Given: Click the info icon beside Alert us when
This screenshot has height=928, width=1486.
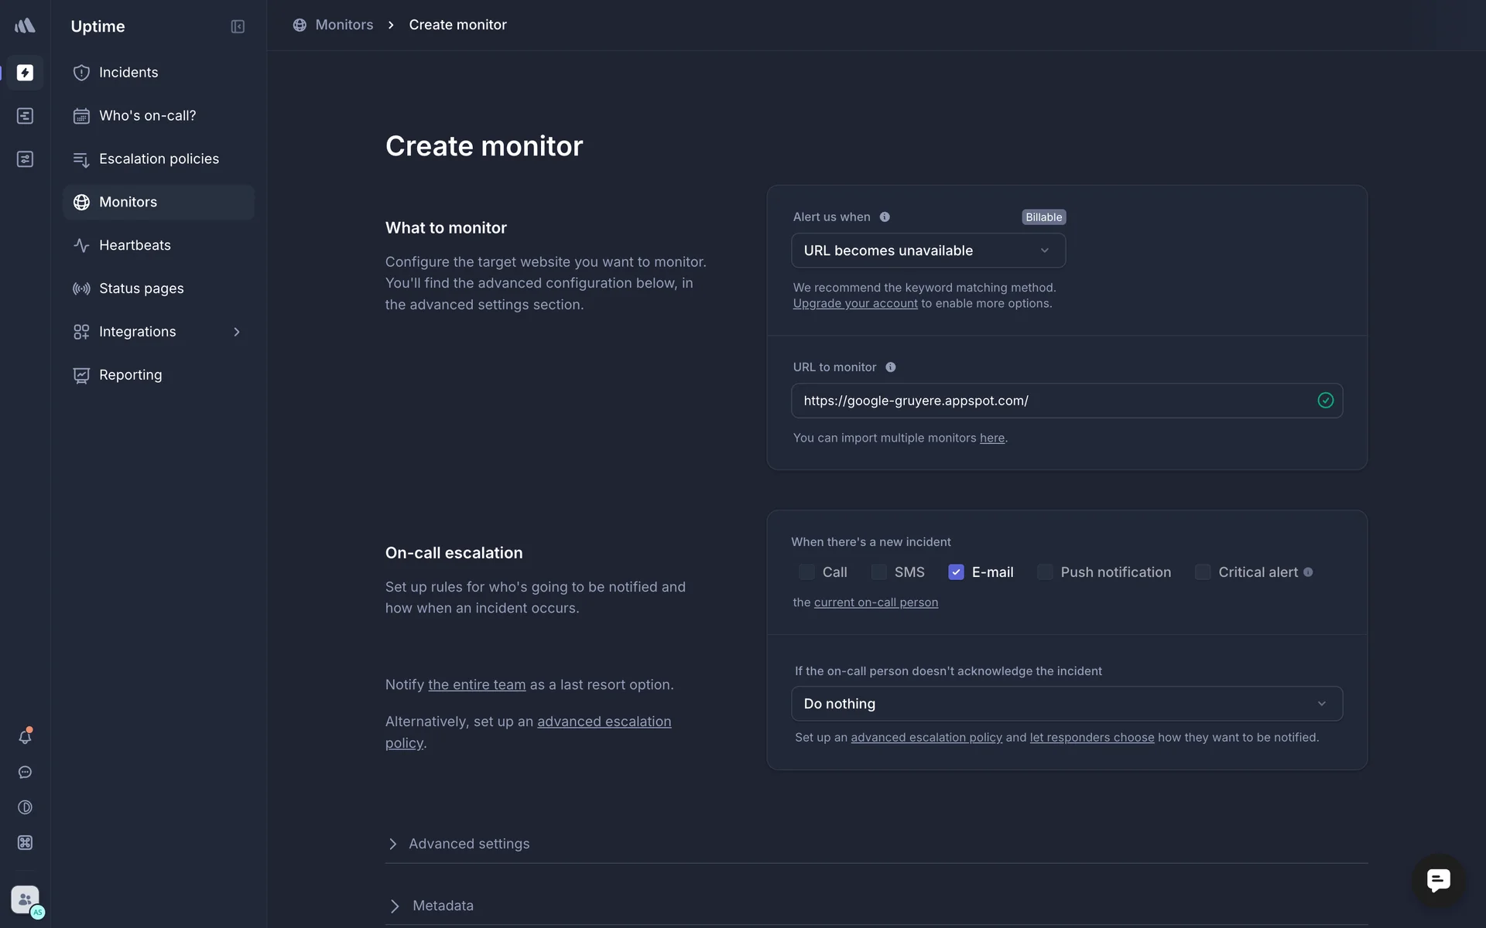Looking at the screenshot, I should pyautogui.click(x=885, y=217).
